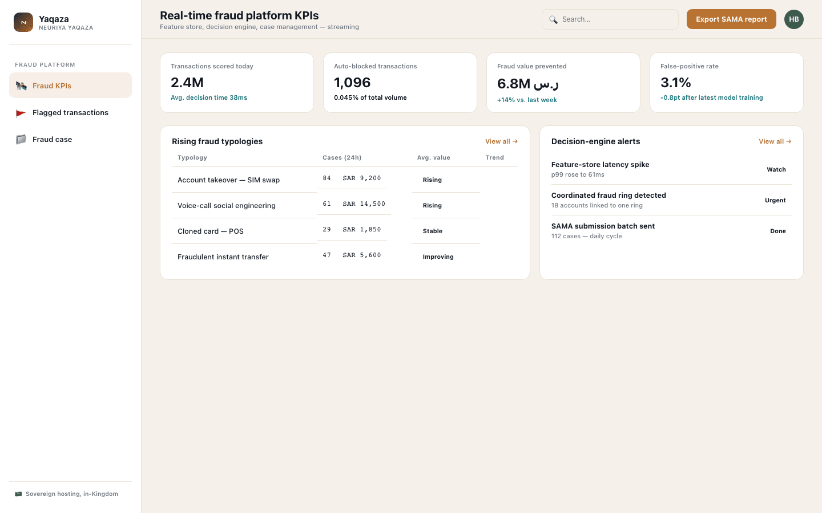Go to Flagged transactions
This screenshot has width=822, height=513.
(71, 112)
